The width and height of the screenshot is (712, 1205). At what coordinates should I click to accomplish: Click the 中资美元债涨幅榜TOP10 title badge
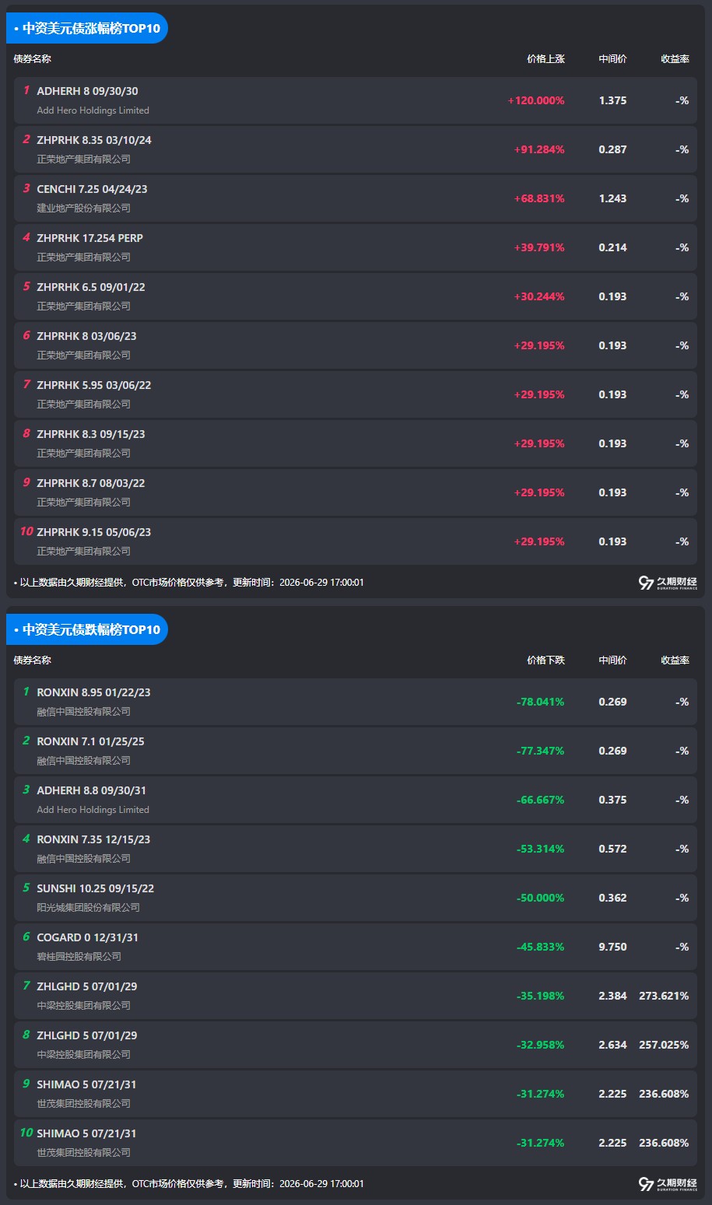(x=87, y=28)
